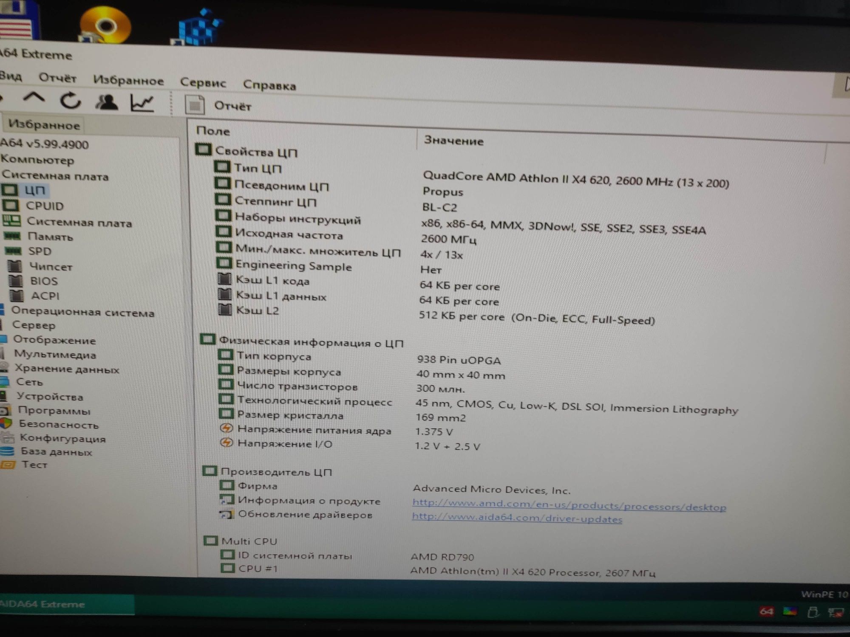Open Сеть category
The height and width of the screenshot is (637, 850).
29,382
